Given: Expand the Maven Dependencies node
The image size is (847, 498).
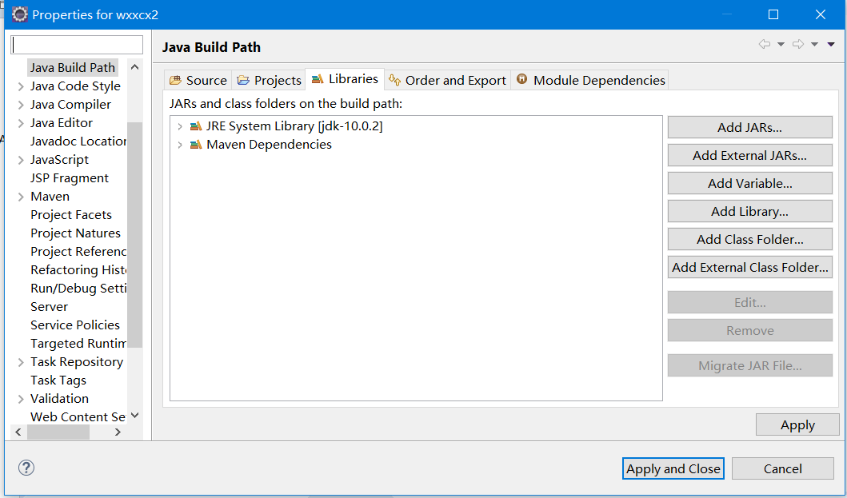Looking at the screenshot, I should 180,145.
